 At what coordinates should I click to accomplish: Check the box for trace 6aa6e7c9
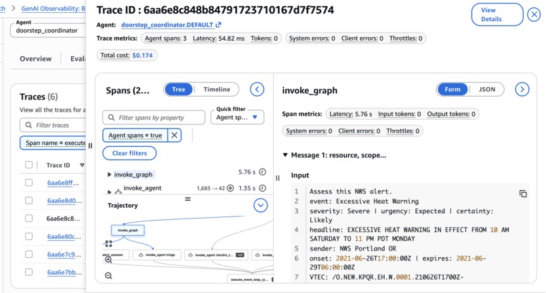29,254
